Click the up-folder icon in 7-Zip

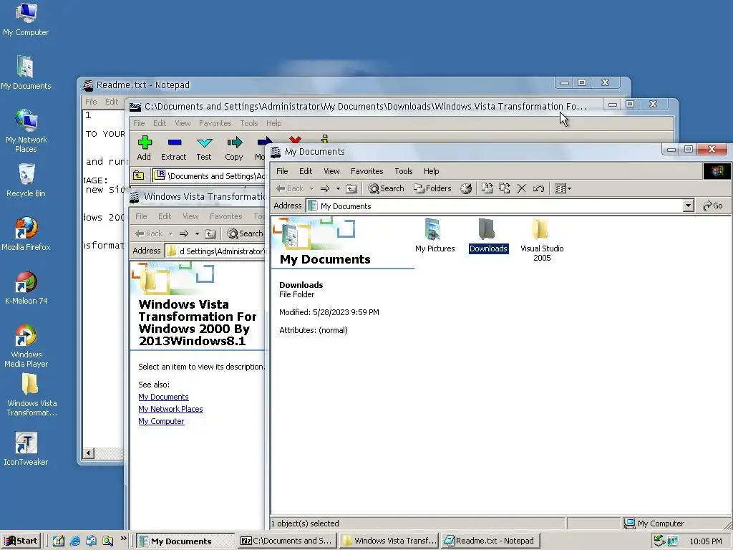point(139,176)
